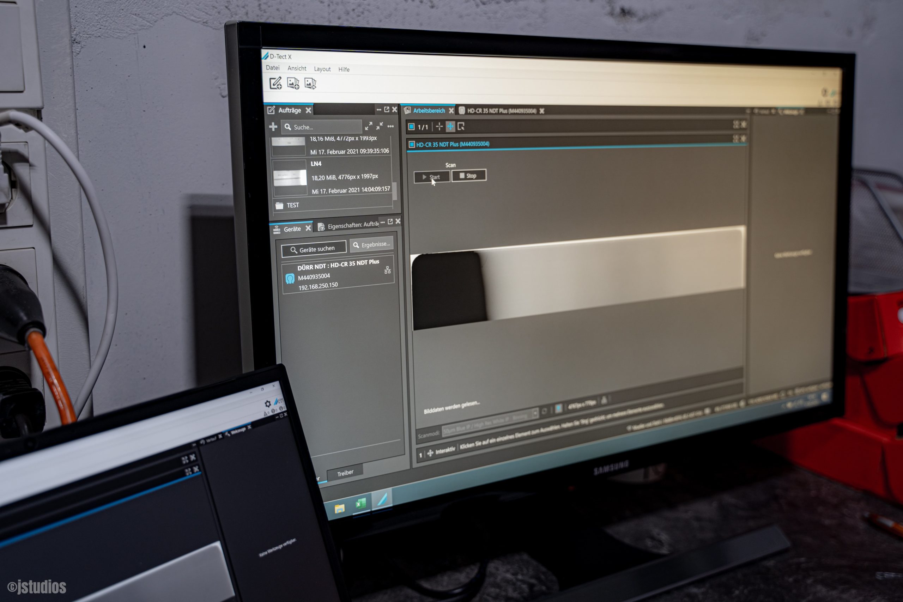Toggle the HD-CR 35 NDT Plus pane checkbox
903x602 pixels.
coord(412,144)
